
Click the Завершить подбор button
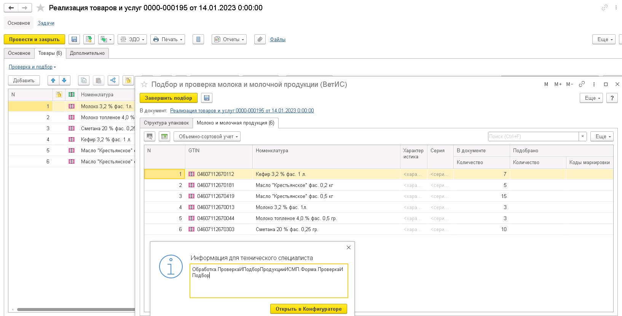coord(168,98)
